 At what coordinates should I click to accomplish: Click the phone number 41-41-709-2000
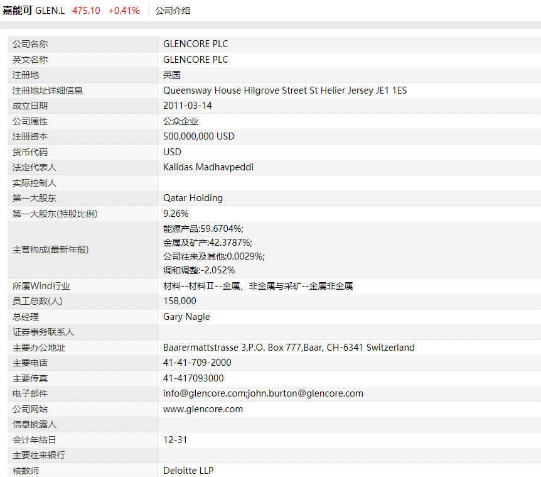click(197, 363)
